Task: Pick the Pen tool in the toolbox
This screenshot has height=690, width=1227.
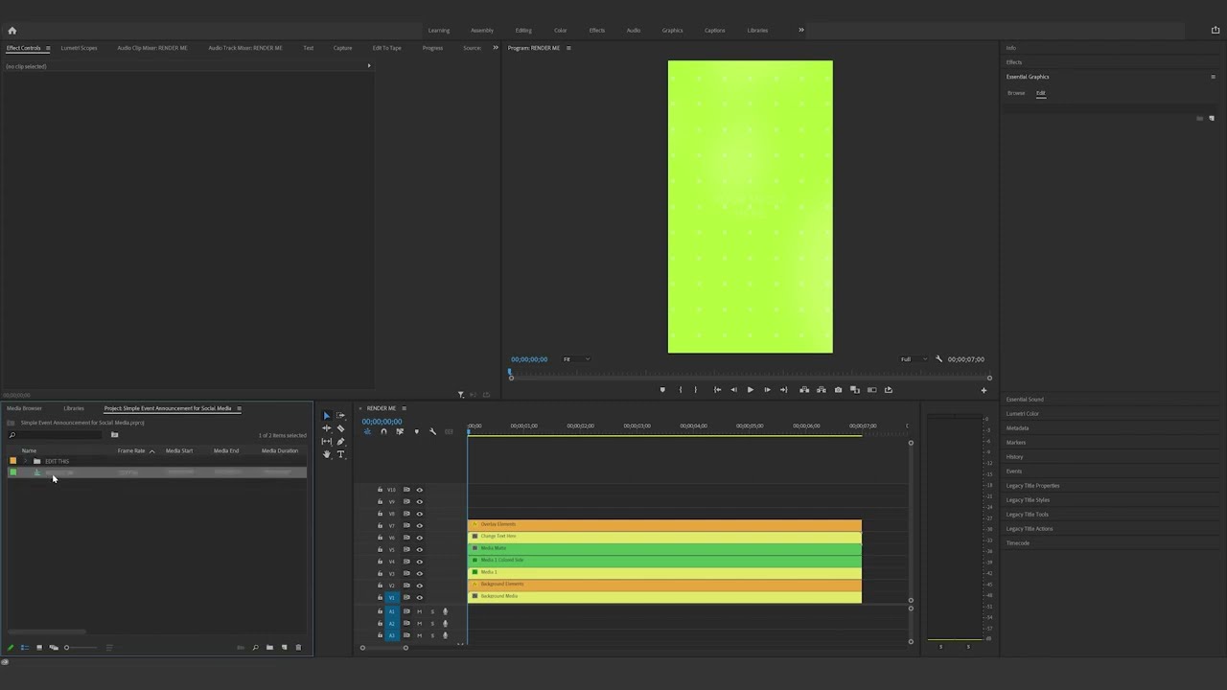Action: (340, 442)
